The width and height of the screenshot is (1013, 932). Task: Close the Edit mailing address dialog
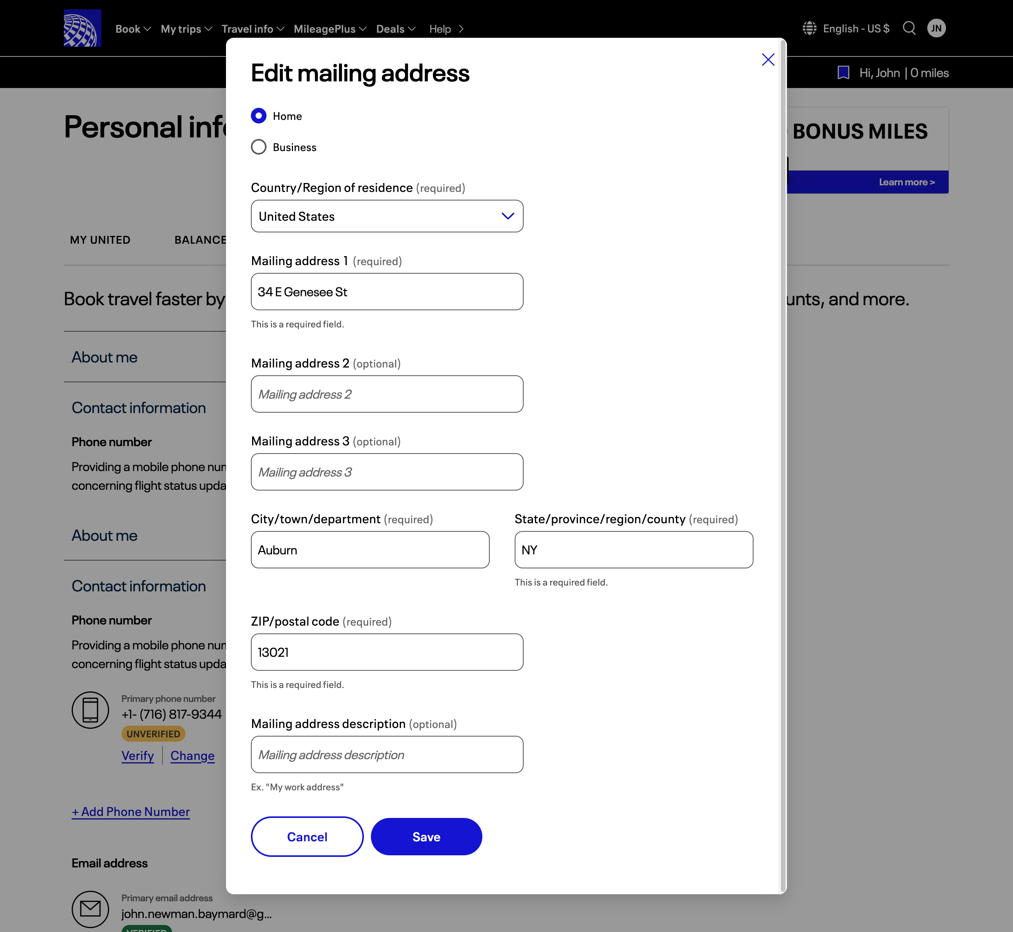(x=768, y=60)
